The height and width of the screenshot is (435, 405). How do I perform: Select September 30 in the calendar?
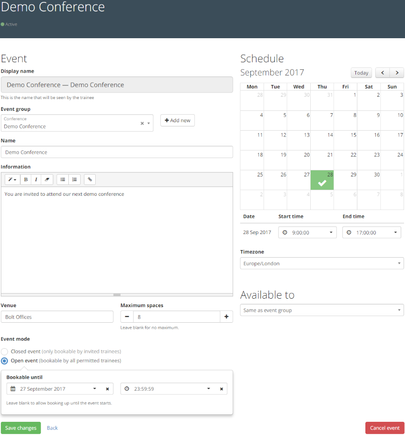pyautogui.click(x=369, y=180)
